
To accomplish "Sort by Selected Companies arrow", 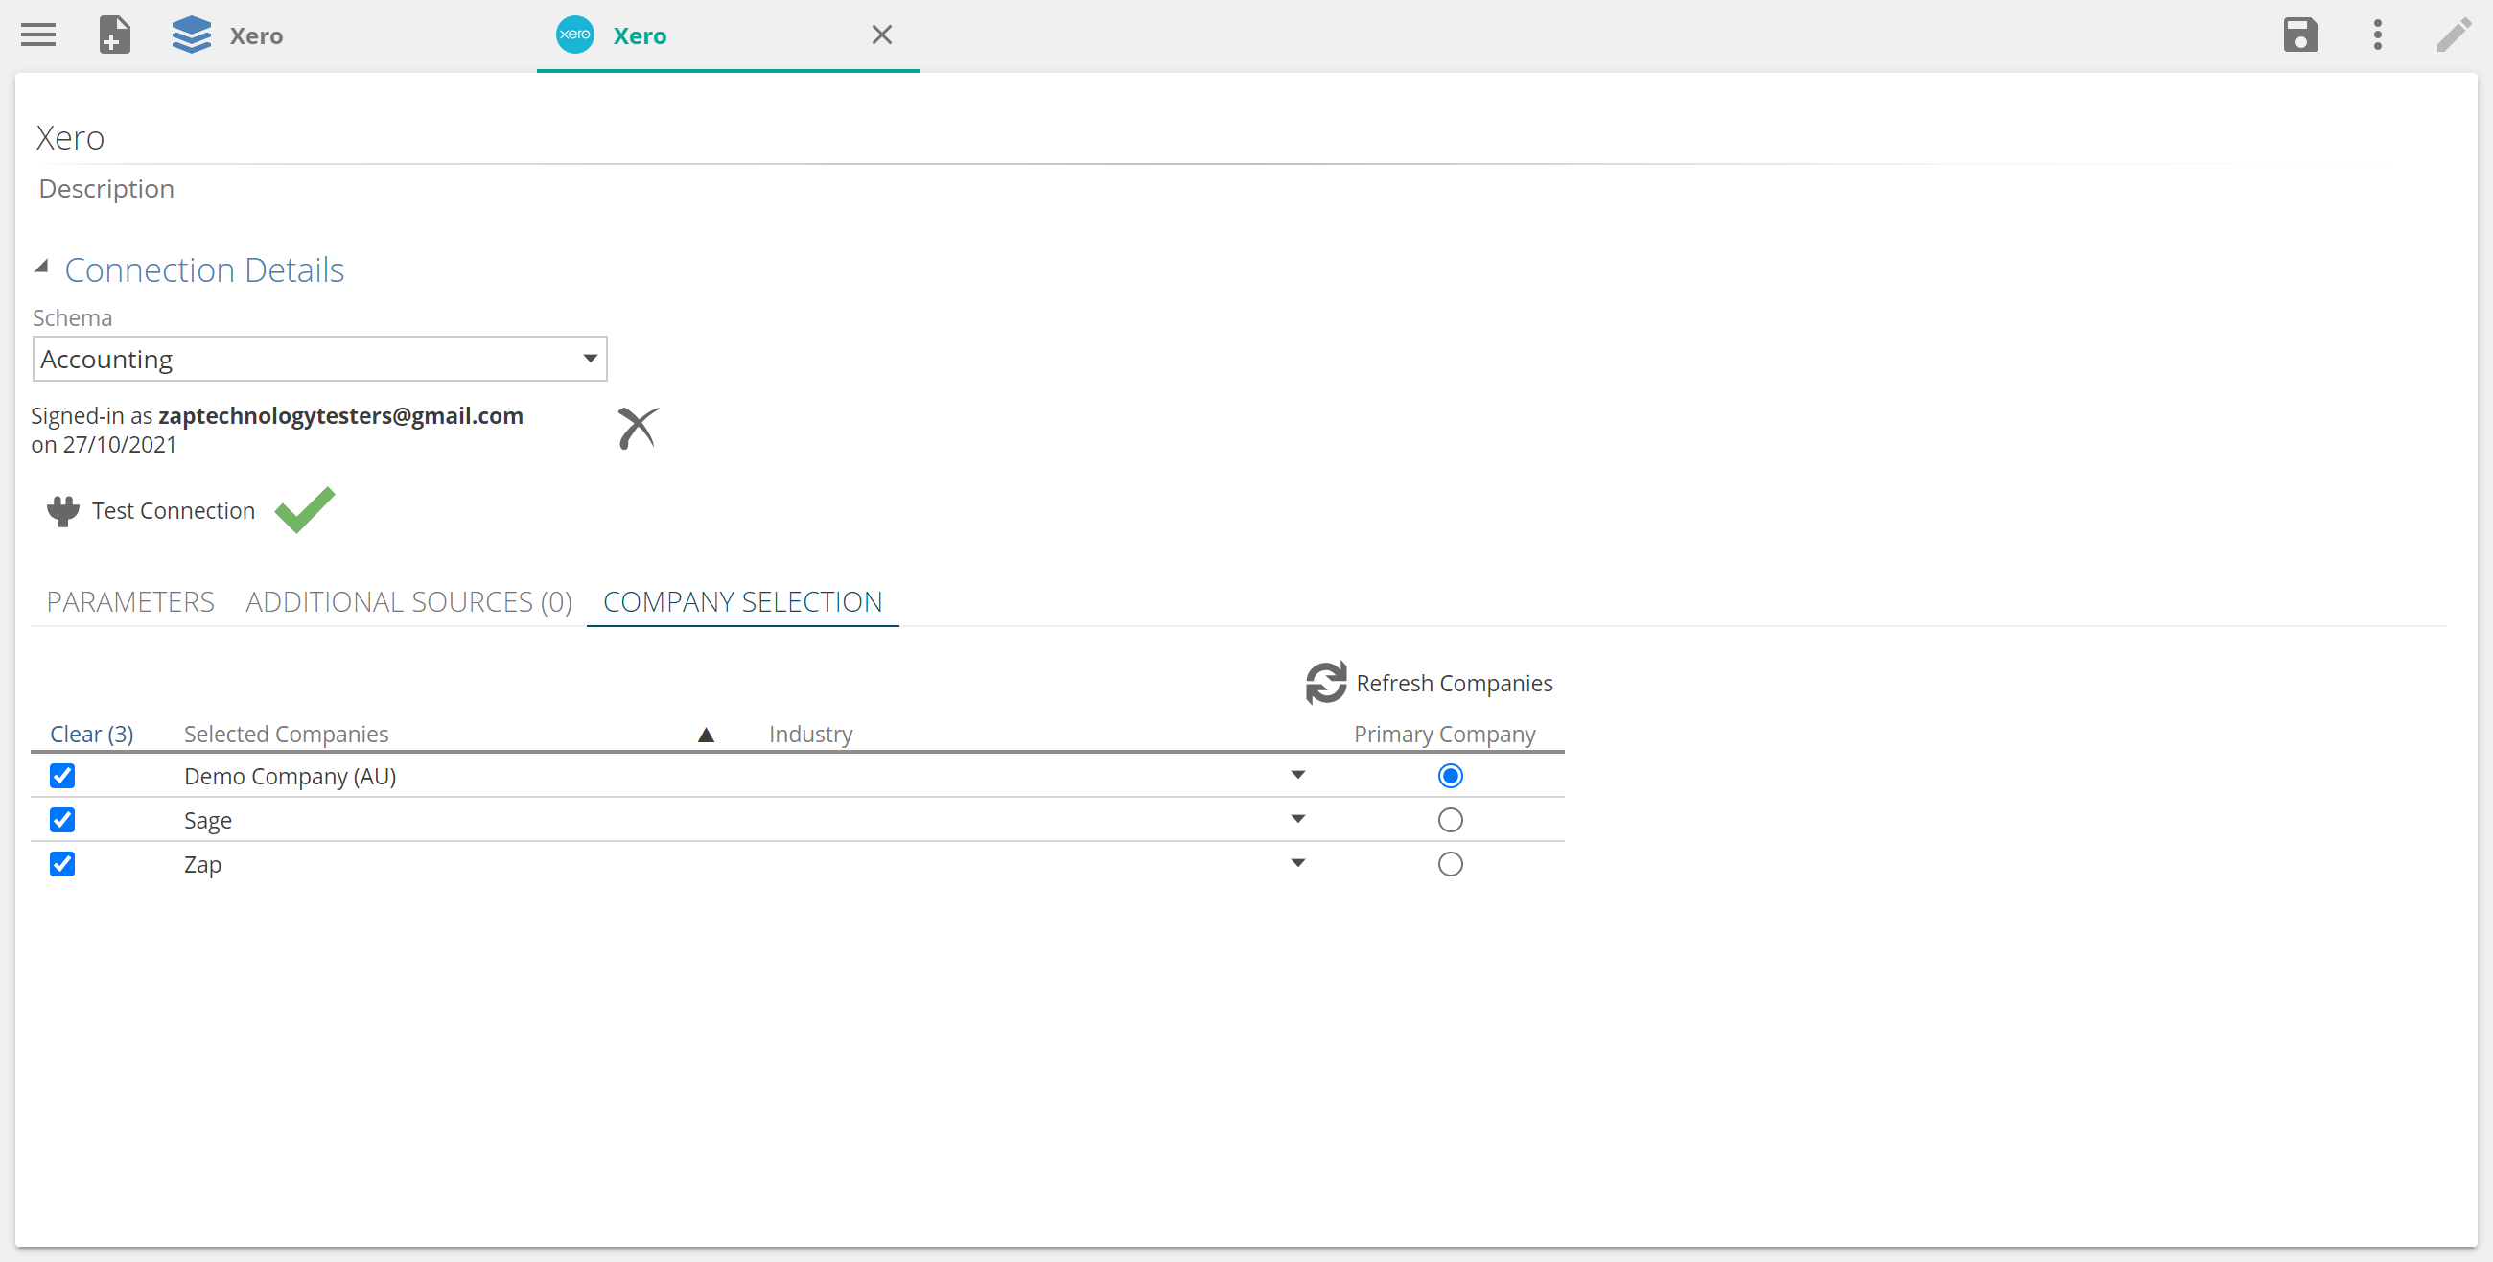I will click(x=707, y=736).
